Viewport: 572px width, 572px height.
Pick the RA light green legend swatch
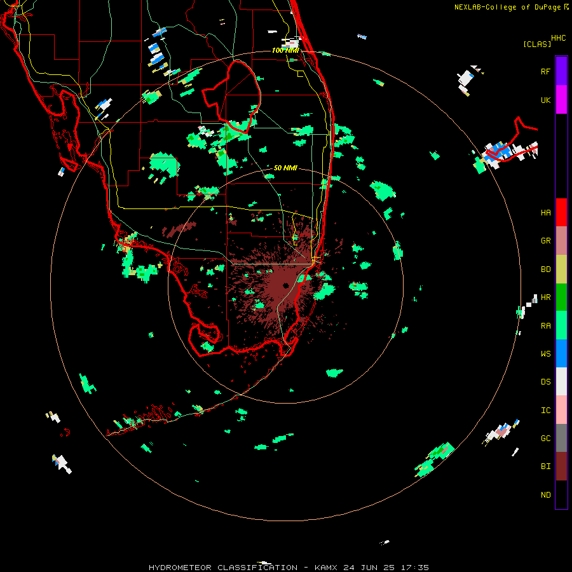click(x=561, y=325)
